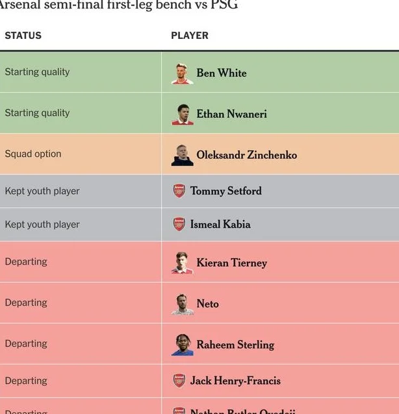399x414 pixels.
Task: Click Arsenal crest beside Ismeal Kabia
Action: (179, 224)
